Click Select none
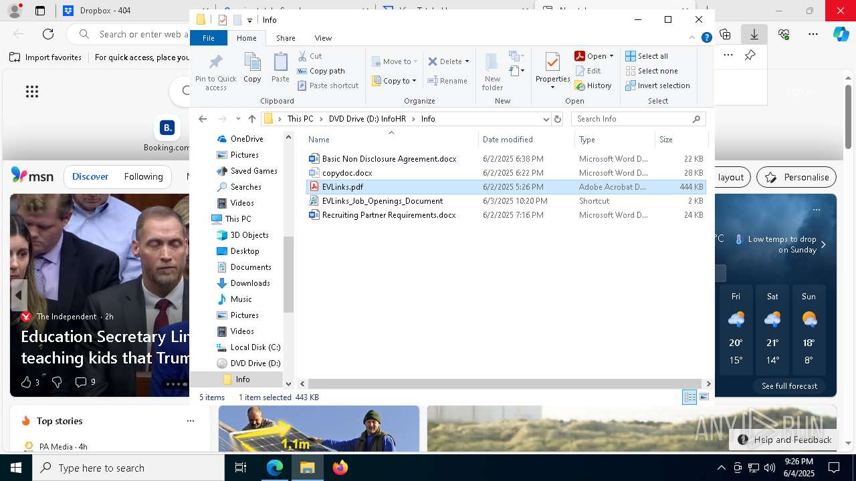The image size is (856, 481). (x=651, y=71)
